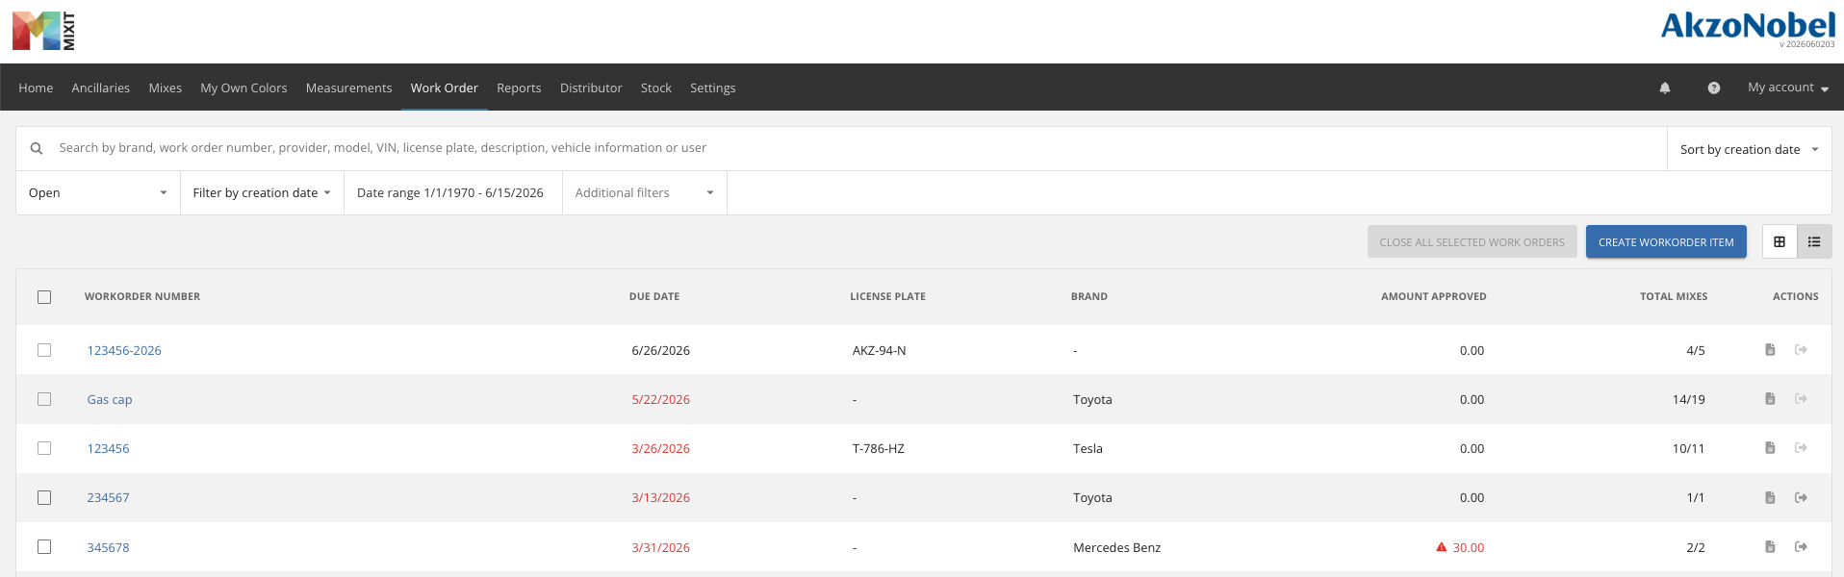The image size is (1844, 577).
Task: Click the search magnifier icon
Action: pos(37,148)
